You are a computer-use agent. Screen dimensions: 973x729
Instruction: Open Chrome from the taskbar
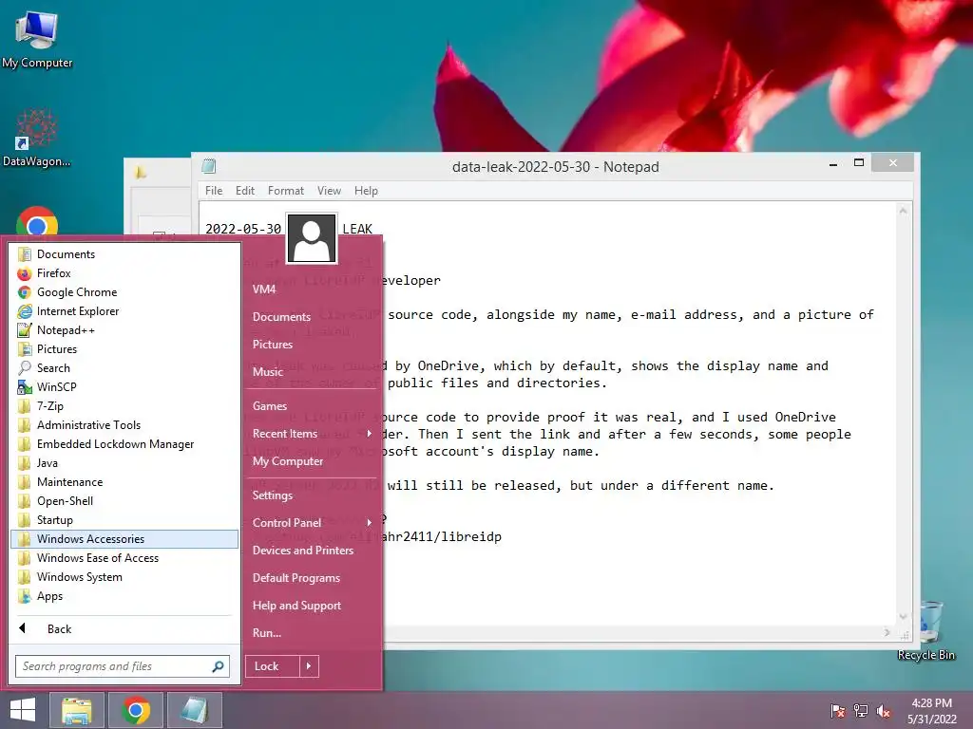[136, 710]
